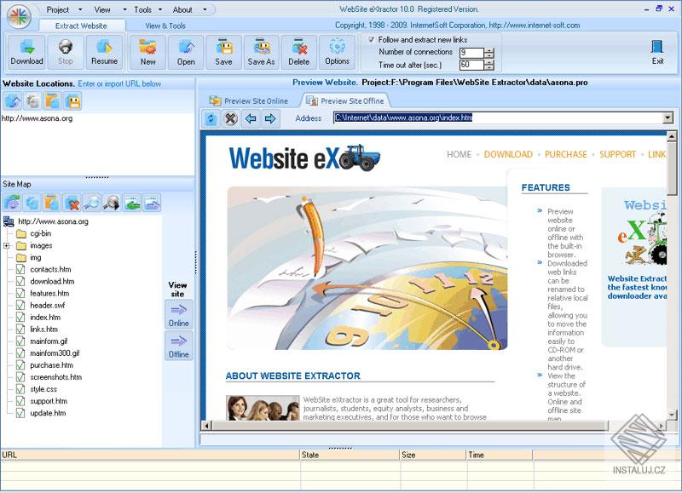Click the Delete project button
This screenshot has height=493, width=682.
point(299,52)
